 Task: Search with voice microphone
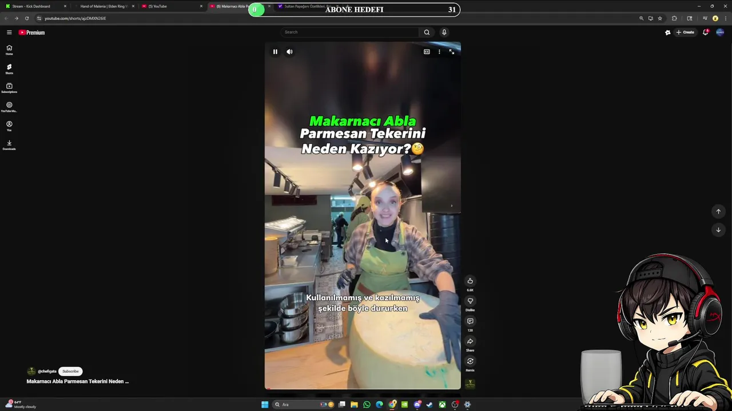pyautogui.click(x=444, y=32)
